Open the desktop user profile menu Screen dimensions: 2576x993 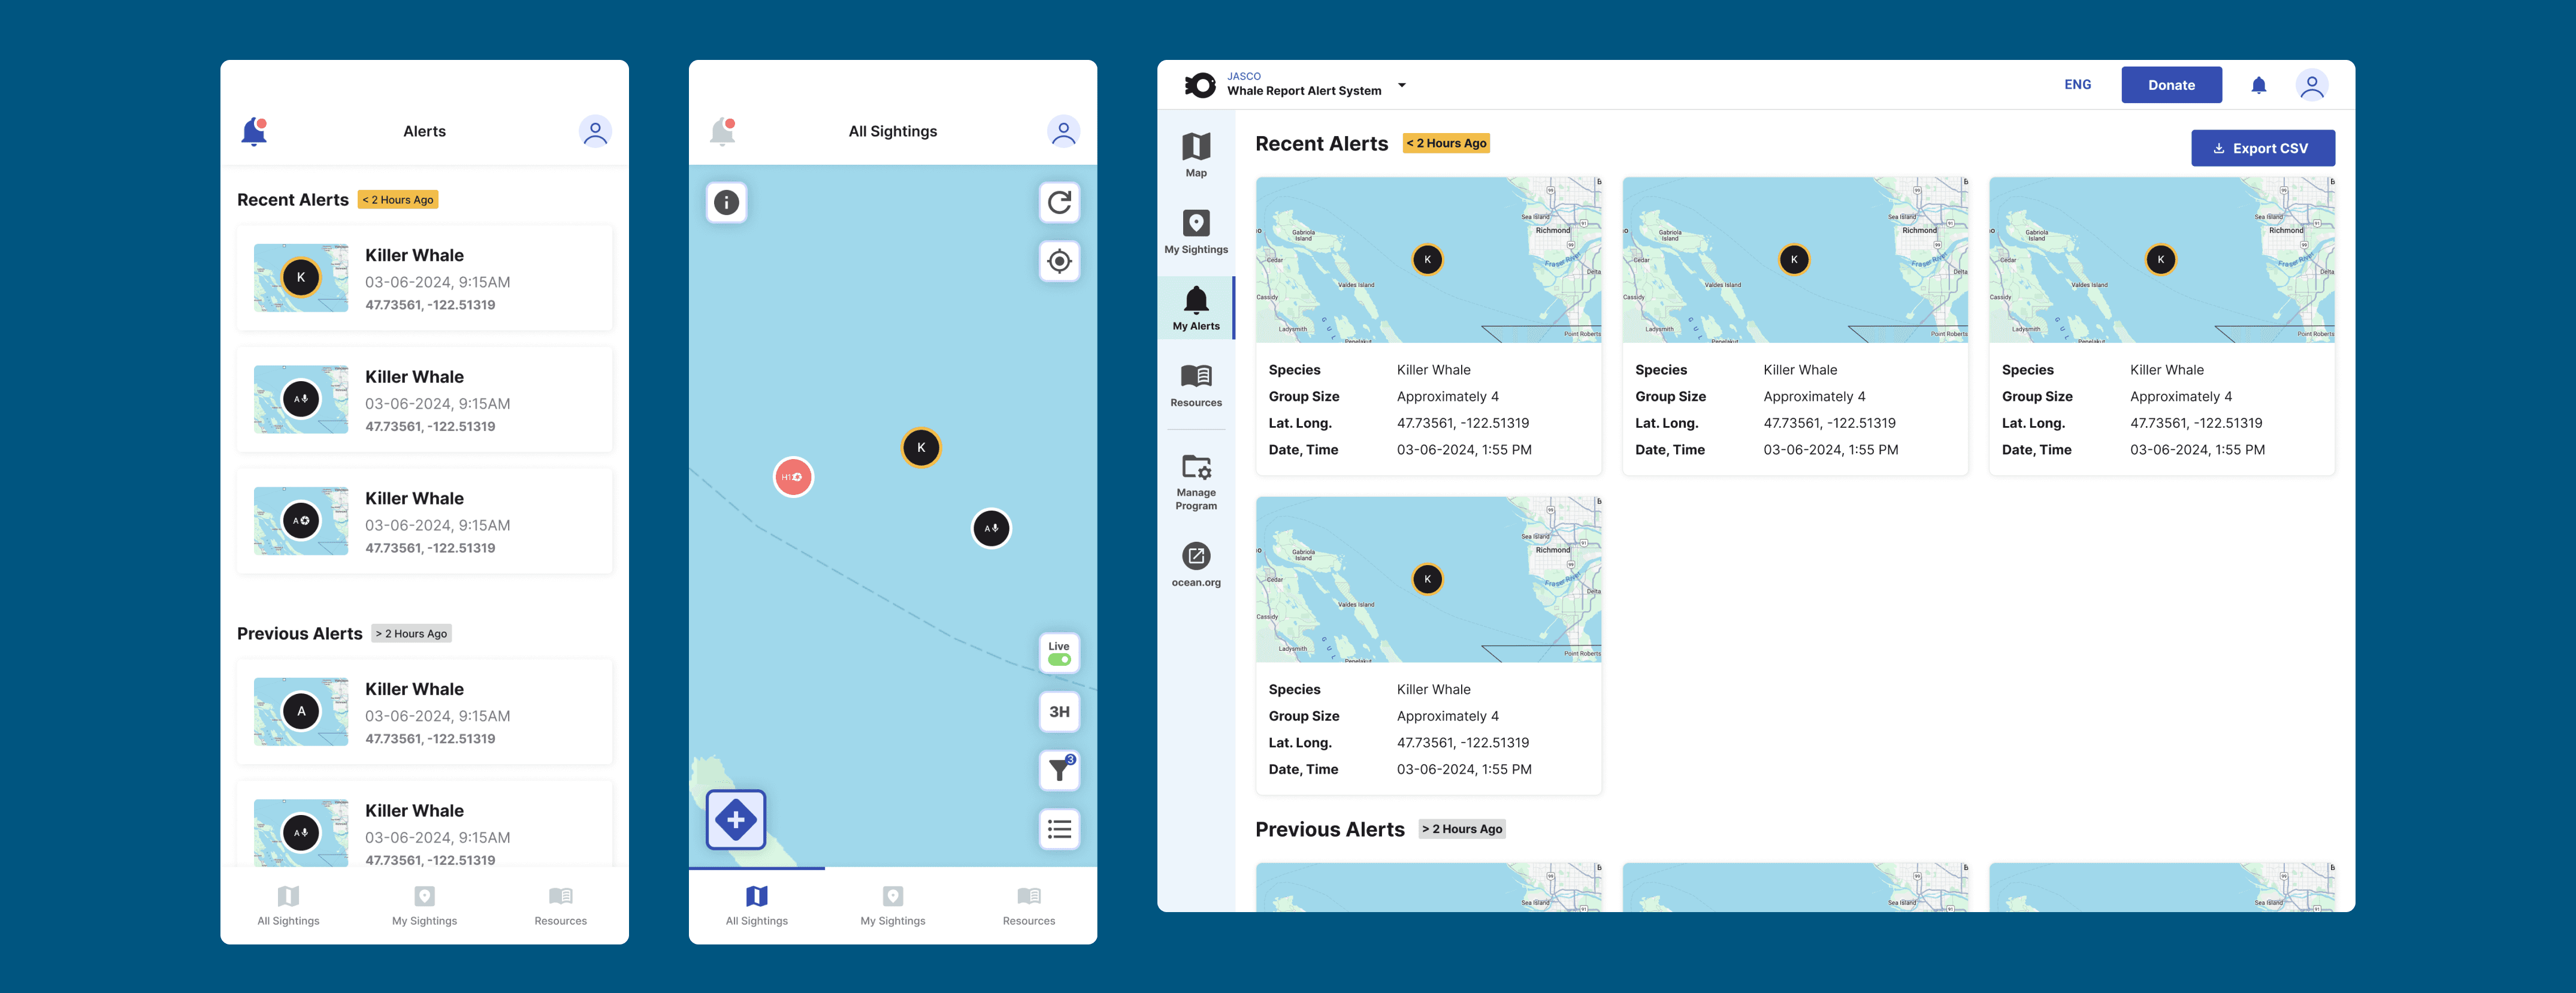[x=2311, y=85]
